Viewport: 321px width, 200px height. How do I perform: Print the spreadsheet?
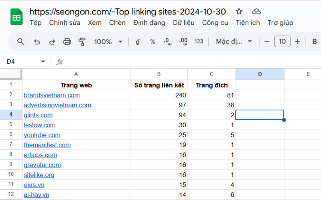(67, 42)
